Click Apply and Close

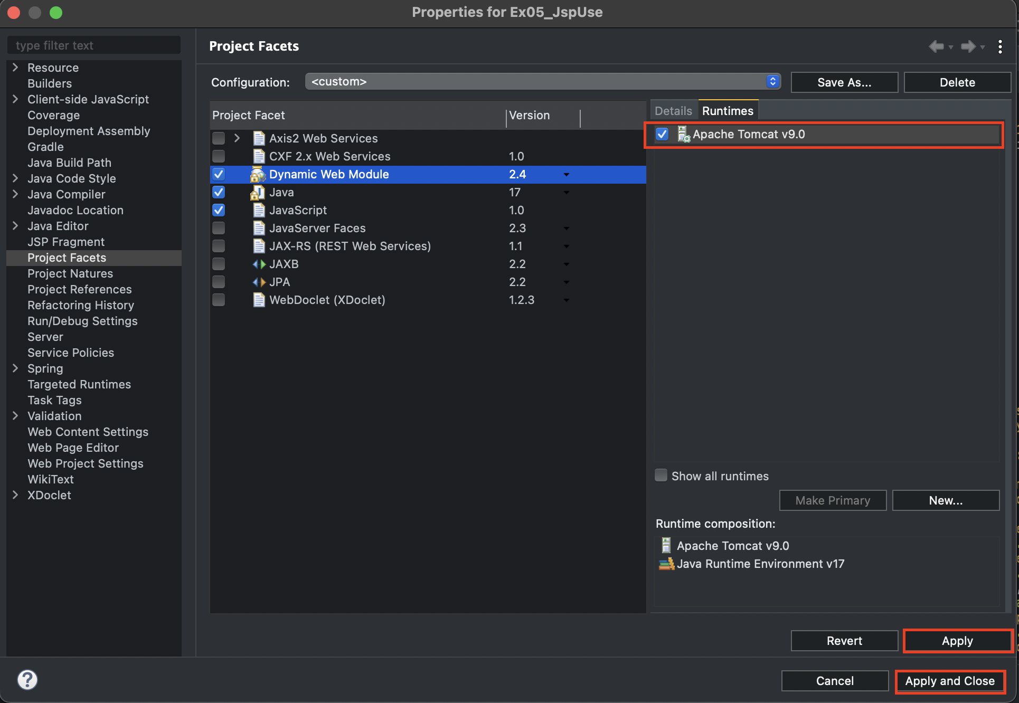point(950,681)
